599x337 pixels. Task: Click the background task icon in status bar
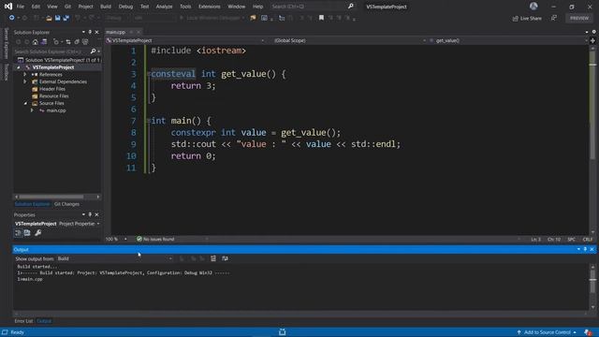(x=283, y=332)
